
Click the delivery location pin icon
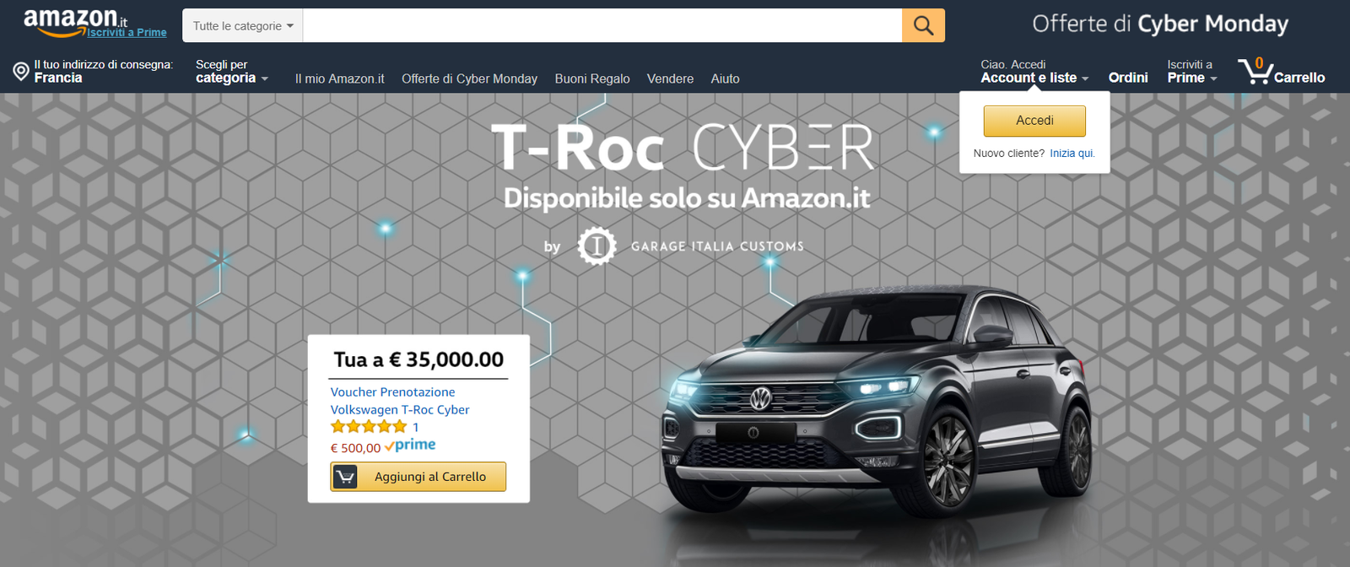point(21,72)
